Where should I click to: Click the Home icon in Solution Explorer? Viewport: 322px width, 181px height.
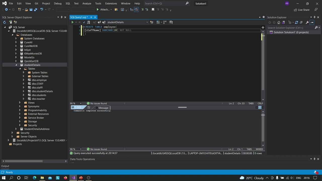[279, 22]
